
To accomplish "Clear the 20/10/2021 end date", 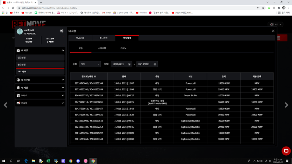I will click(x=155, y=64).
